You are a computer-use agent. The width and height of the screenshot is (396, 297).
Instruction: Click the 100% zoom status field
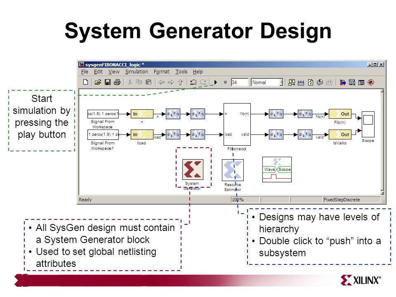[x=245, y=200]
